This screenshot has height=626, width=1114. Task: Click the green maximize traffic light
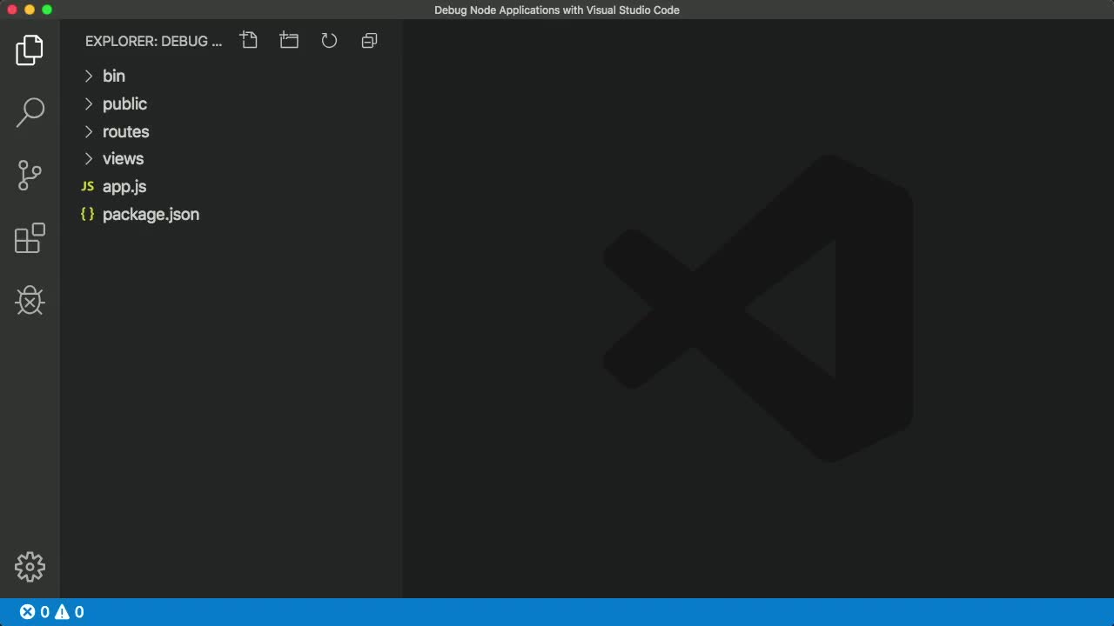coord(47,10)
